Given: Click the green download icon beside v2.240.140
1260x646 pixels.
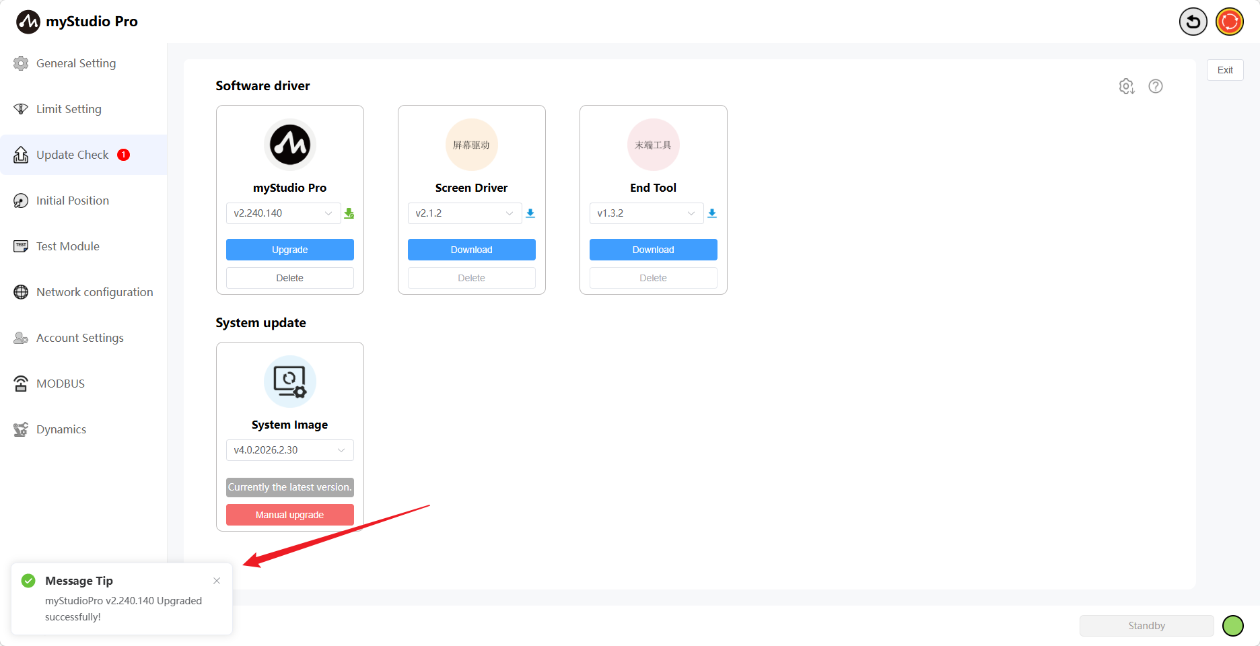Looking at the screenshot, I should pos(349,213).
